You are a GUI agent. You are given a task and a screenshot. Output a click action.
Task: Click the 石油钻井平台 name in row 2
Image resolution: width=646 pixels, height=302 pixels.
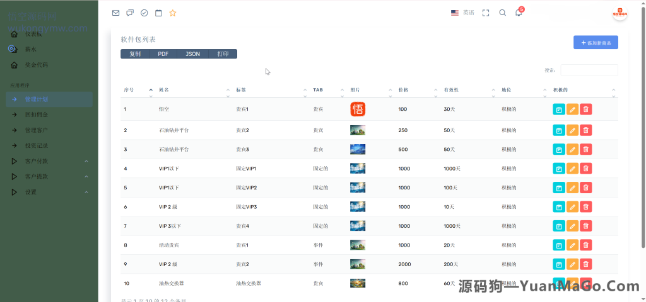click(174, 130)
